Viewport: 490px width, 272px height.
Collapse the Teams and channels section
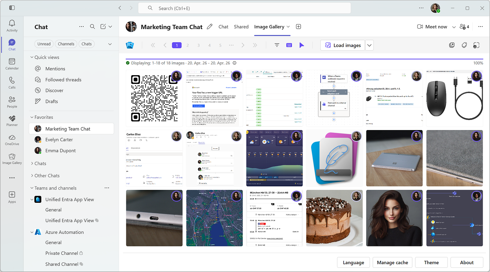(32, 188)
